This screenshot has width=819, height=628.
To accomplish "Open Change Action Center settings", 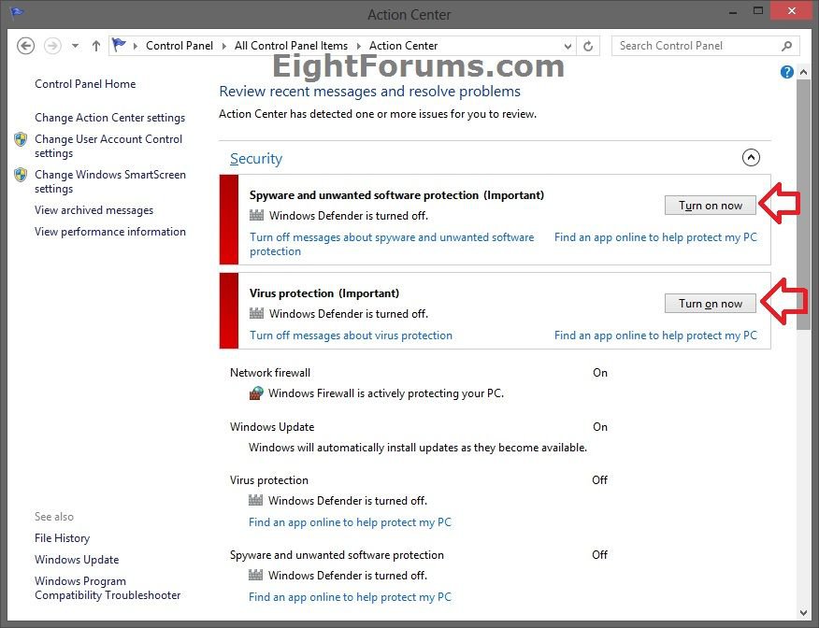I will click(109, 118).
